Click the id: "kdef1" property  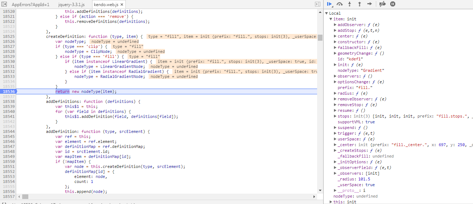tap(350, 59)
